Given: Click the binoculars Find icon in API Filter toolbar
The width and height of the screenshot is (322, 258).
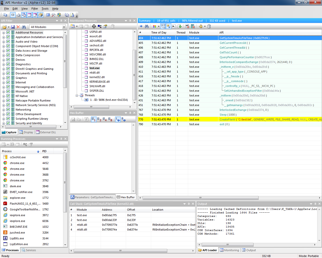Looking at the screenshot, I should tap(24, 27).
